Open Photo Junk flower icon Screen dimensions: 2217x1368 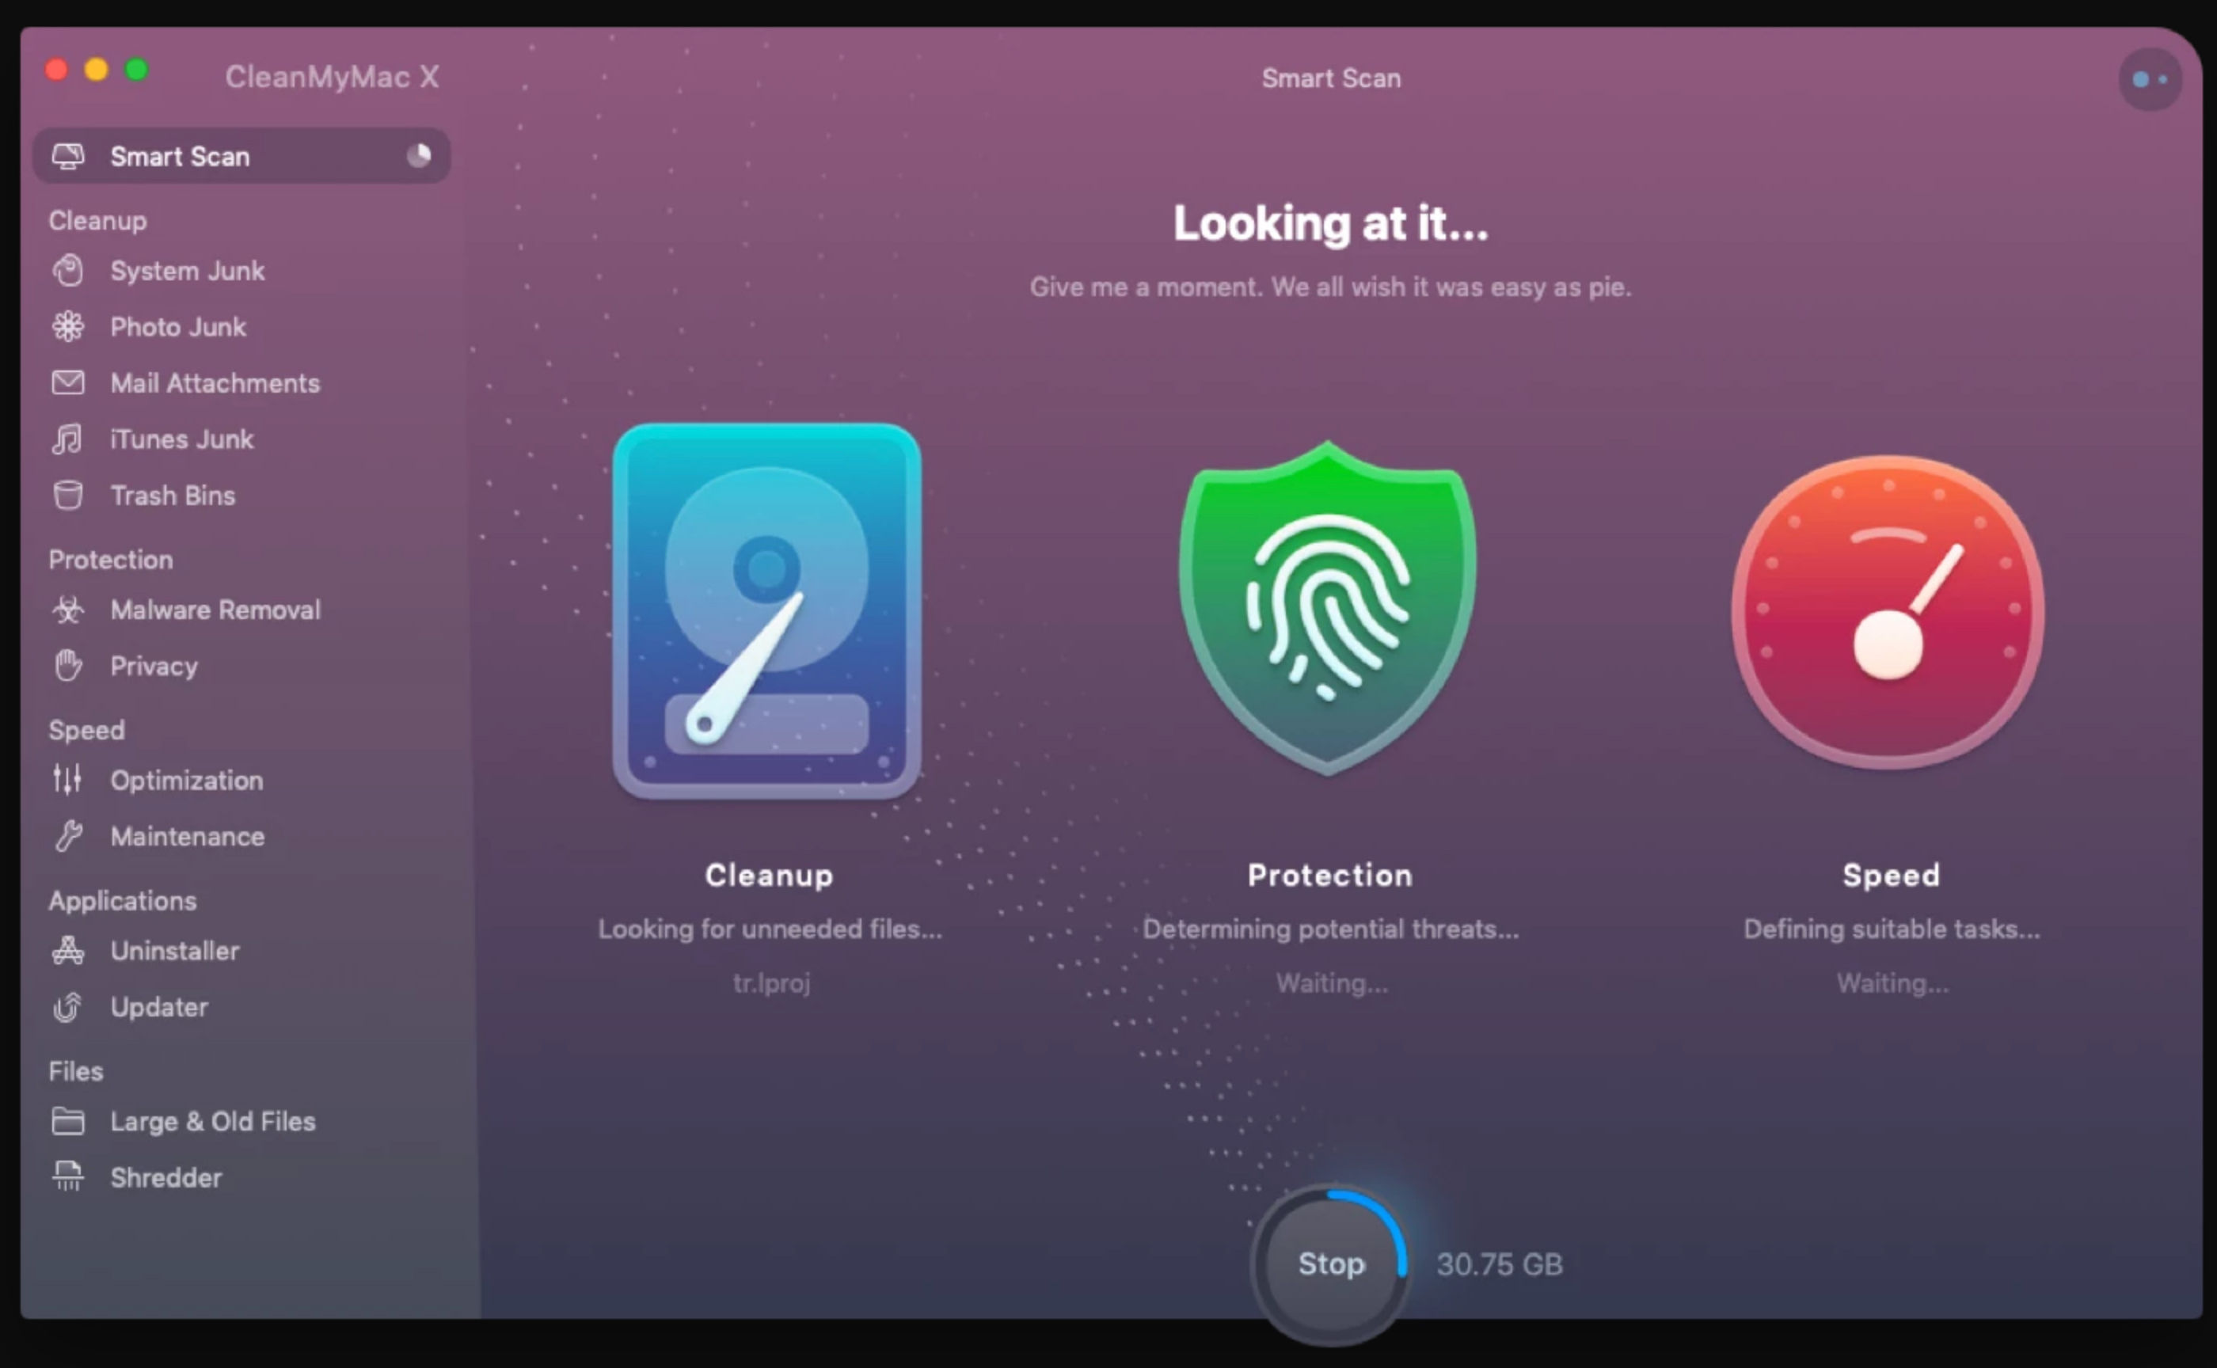click(68, 327)
